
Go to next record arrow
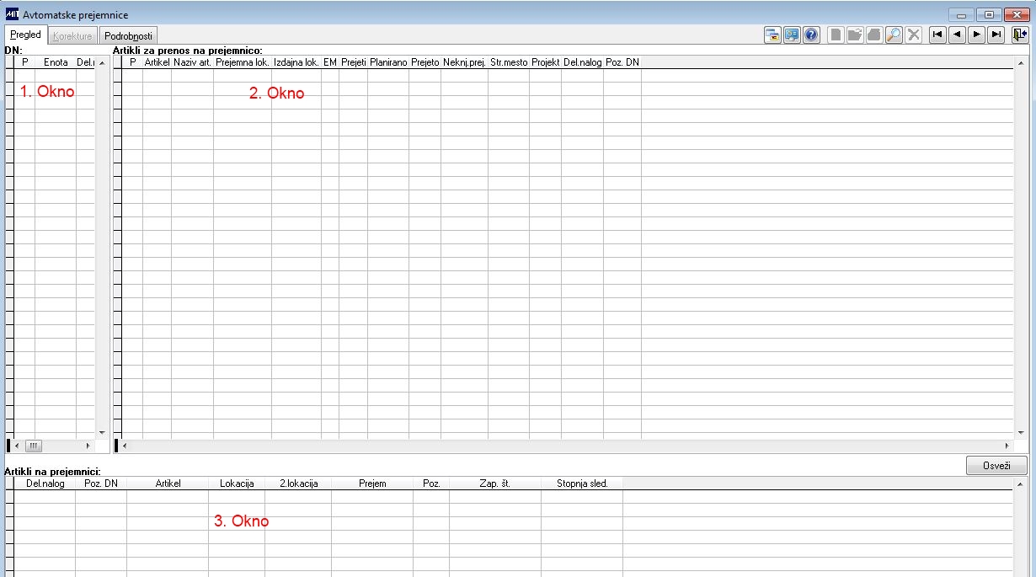[976, 35]
